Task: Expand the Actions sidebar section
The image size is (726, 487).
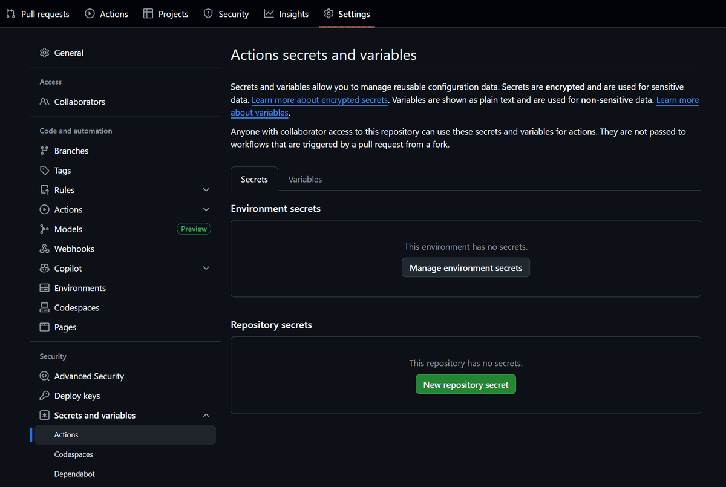Action: tap(206, 209)
